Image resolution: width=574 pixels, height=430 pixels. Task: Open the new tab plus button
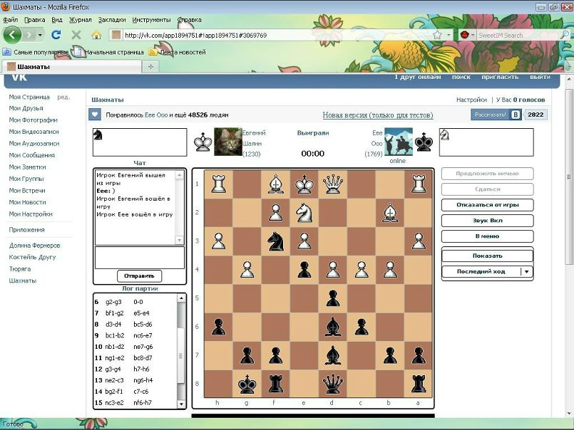(x=150, y=66)
